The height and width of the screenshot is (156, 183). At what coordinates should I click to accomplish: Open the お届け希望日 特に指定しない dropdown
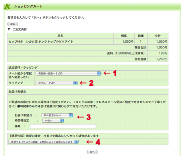57,115
